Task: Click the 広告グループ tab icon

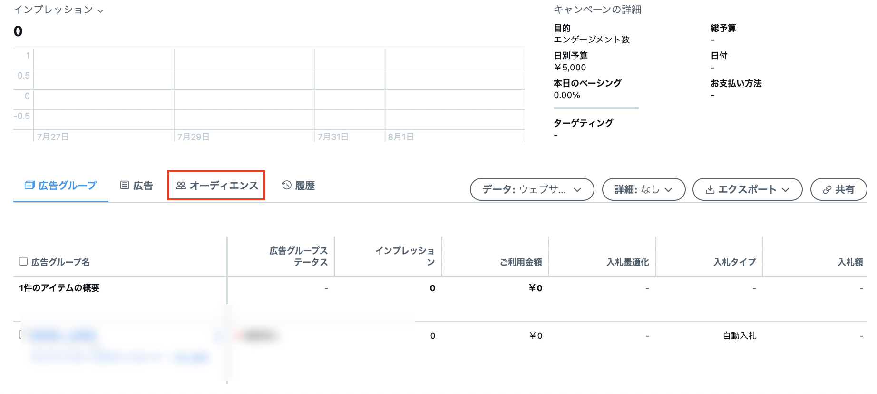Action: 29,185
